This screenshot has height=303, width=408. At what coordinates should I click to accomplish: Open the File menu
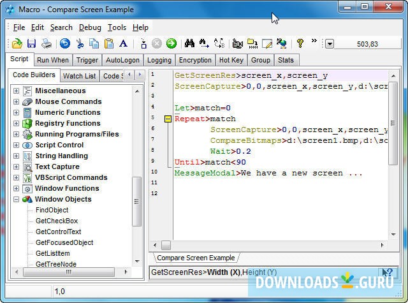pyautogui.click(x=19, y=27)
